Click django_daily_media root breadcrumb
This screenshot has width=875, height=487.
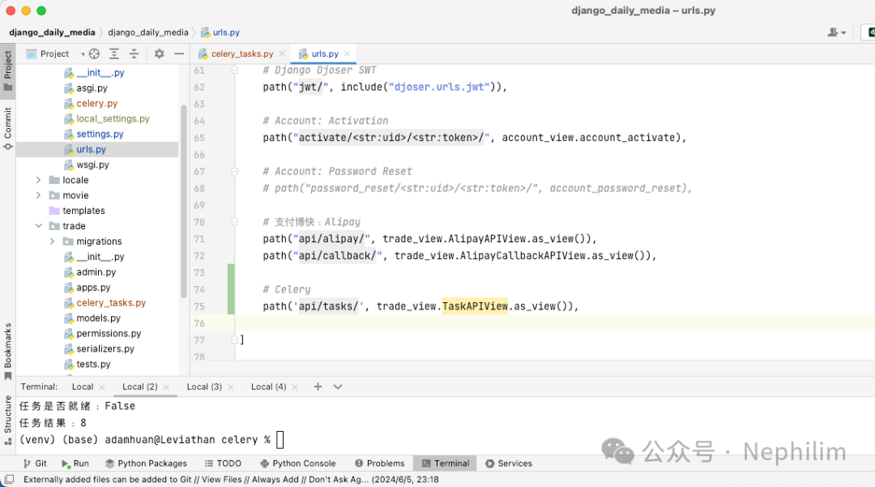pyautogui.click(x=52, y=32)
